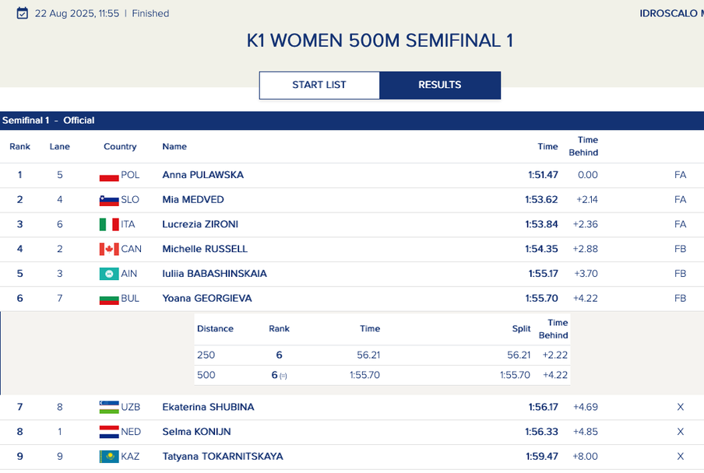The height and width of the screenshot is (473, 704).
Task: Open Michelle RUSSELL athlete profile
Action: [205, 250]
